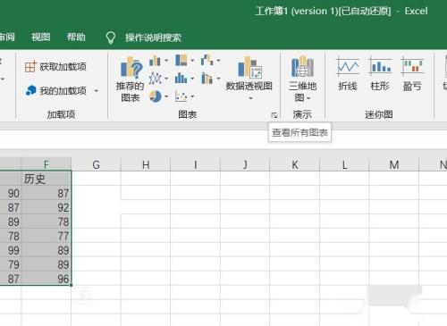Select column I header
Image resolution: width=447 pixels, height=326 pixels.
click(x=195, y=164)
